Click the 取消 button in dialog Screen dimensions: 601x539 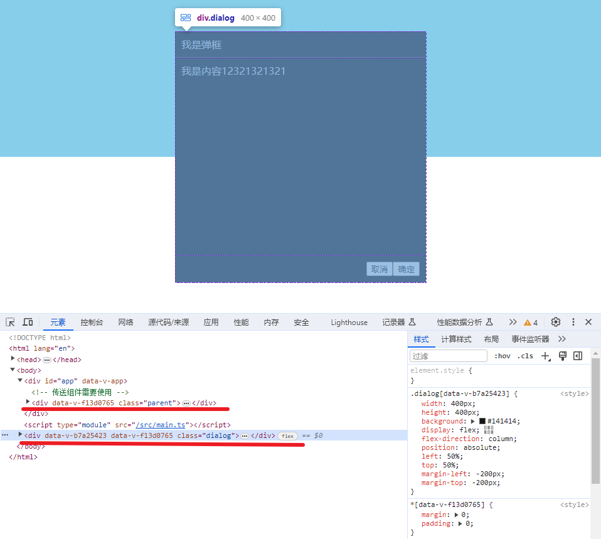(x=379, y=269)
